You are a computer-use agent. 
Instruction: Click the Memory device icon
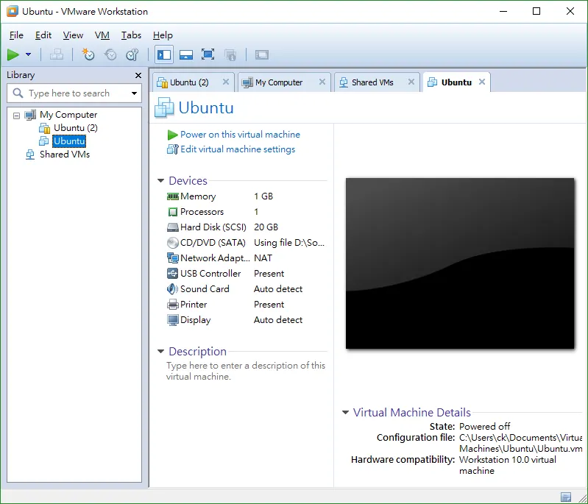(172, 196)
